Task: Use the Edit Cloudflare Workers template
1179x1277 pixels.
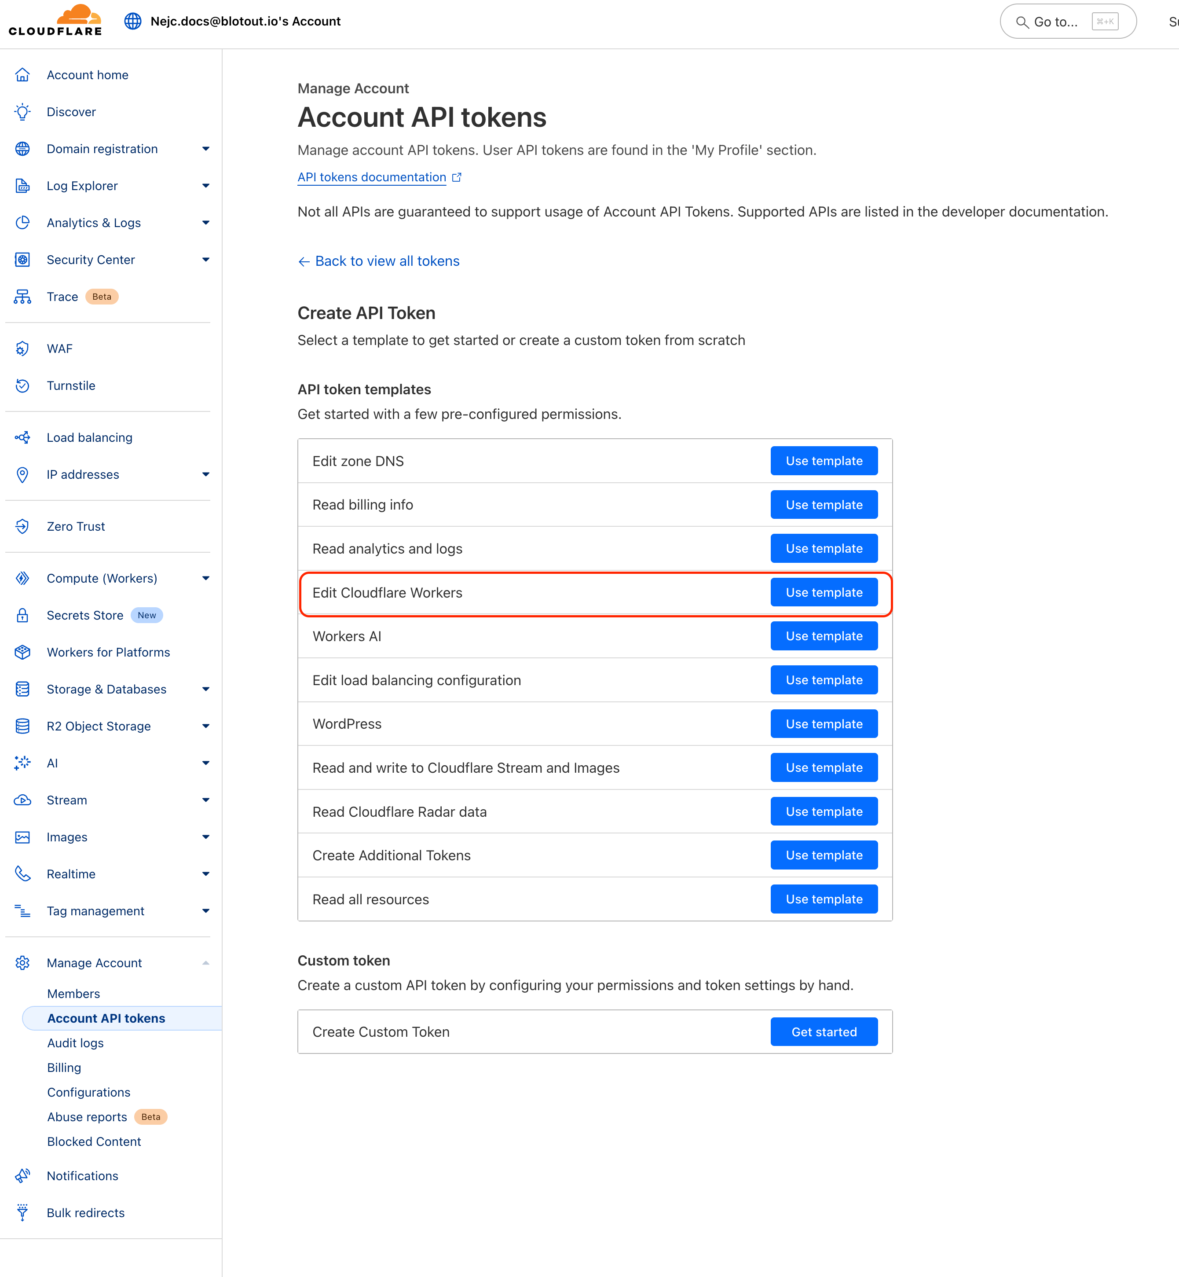Action: coord(824,592)
